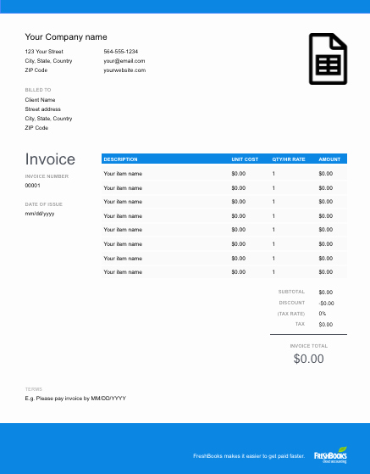Click the SUBTOTAL value $0.00
This screenshot has height=474, width=370.
[326, 293]
